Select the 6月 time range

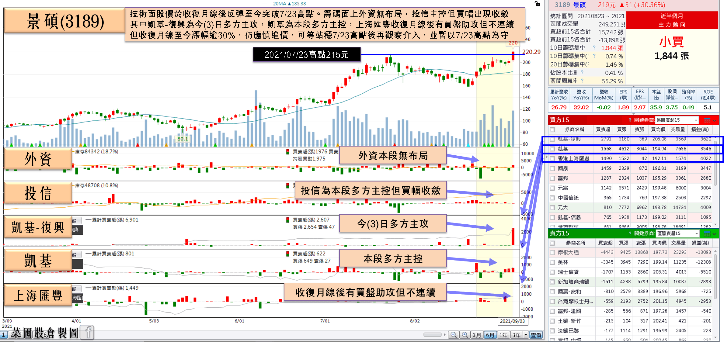click(490, 335)
